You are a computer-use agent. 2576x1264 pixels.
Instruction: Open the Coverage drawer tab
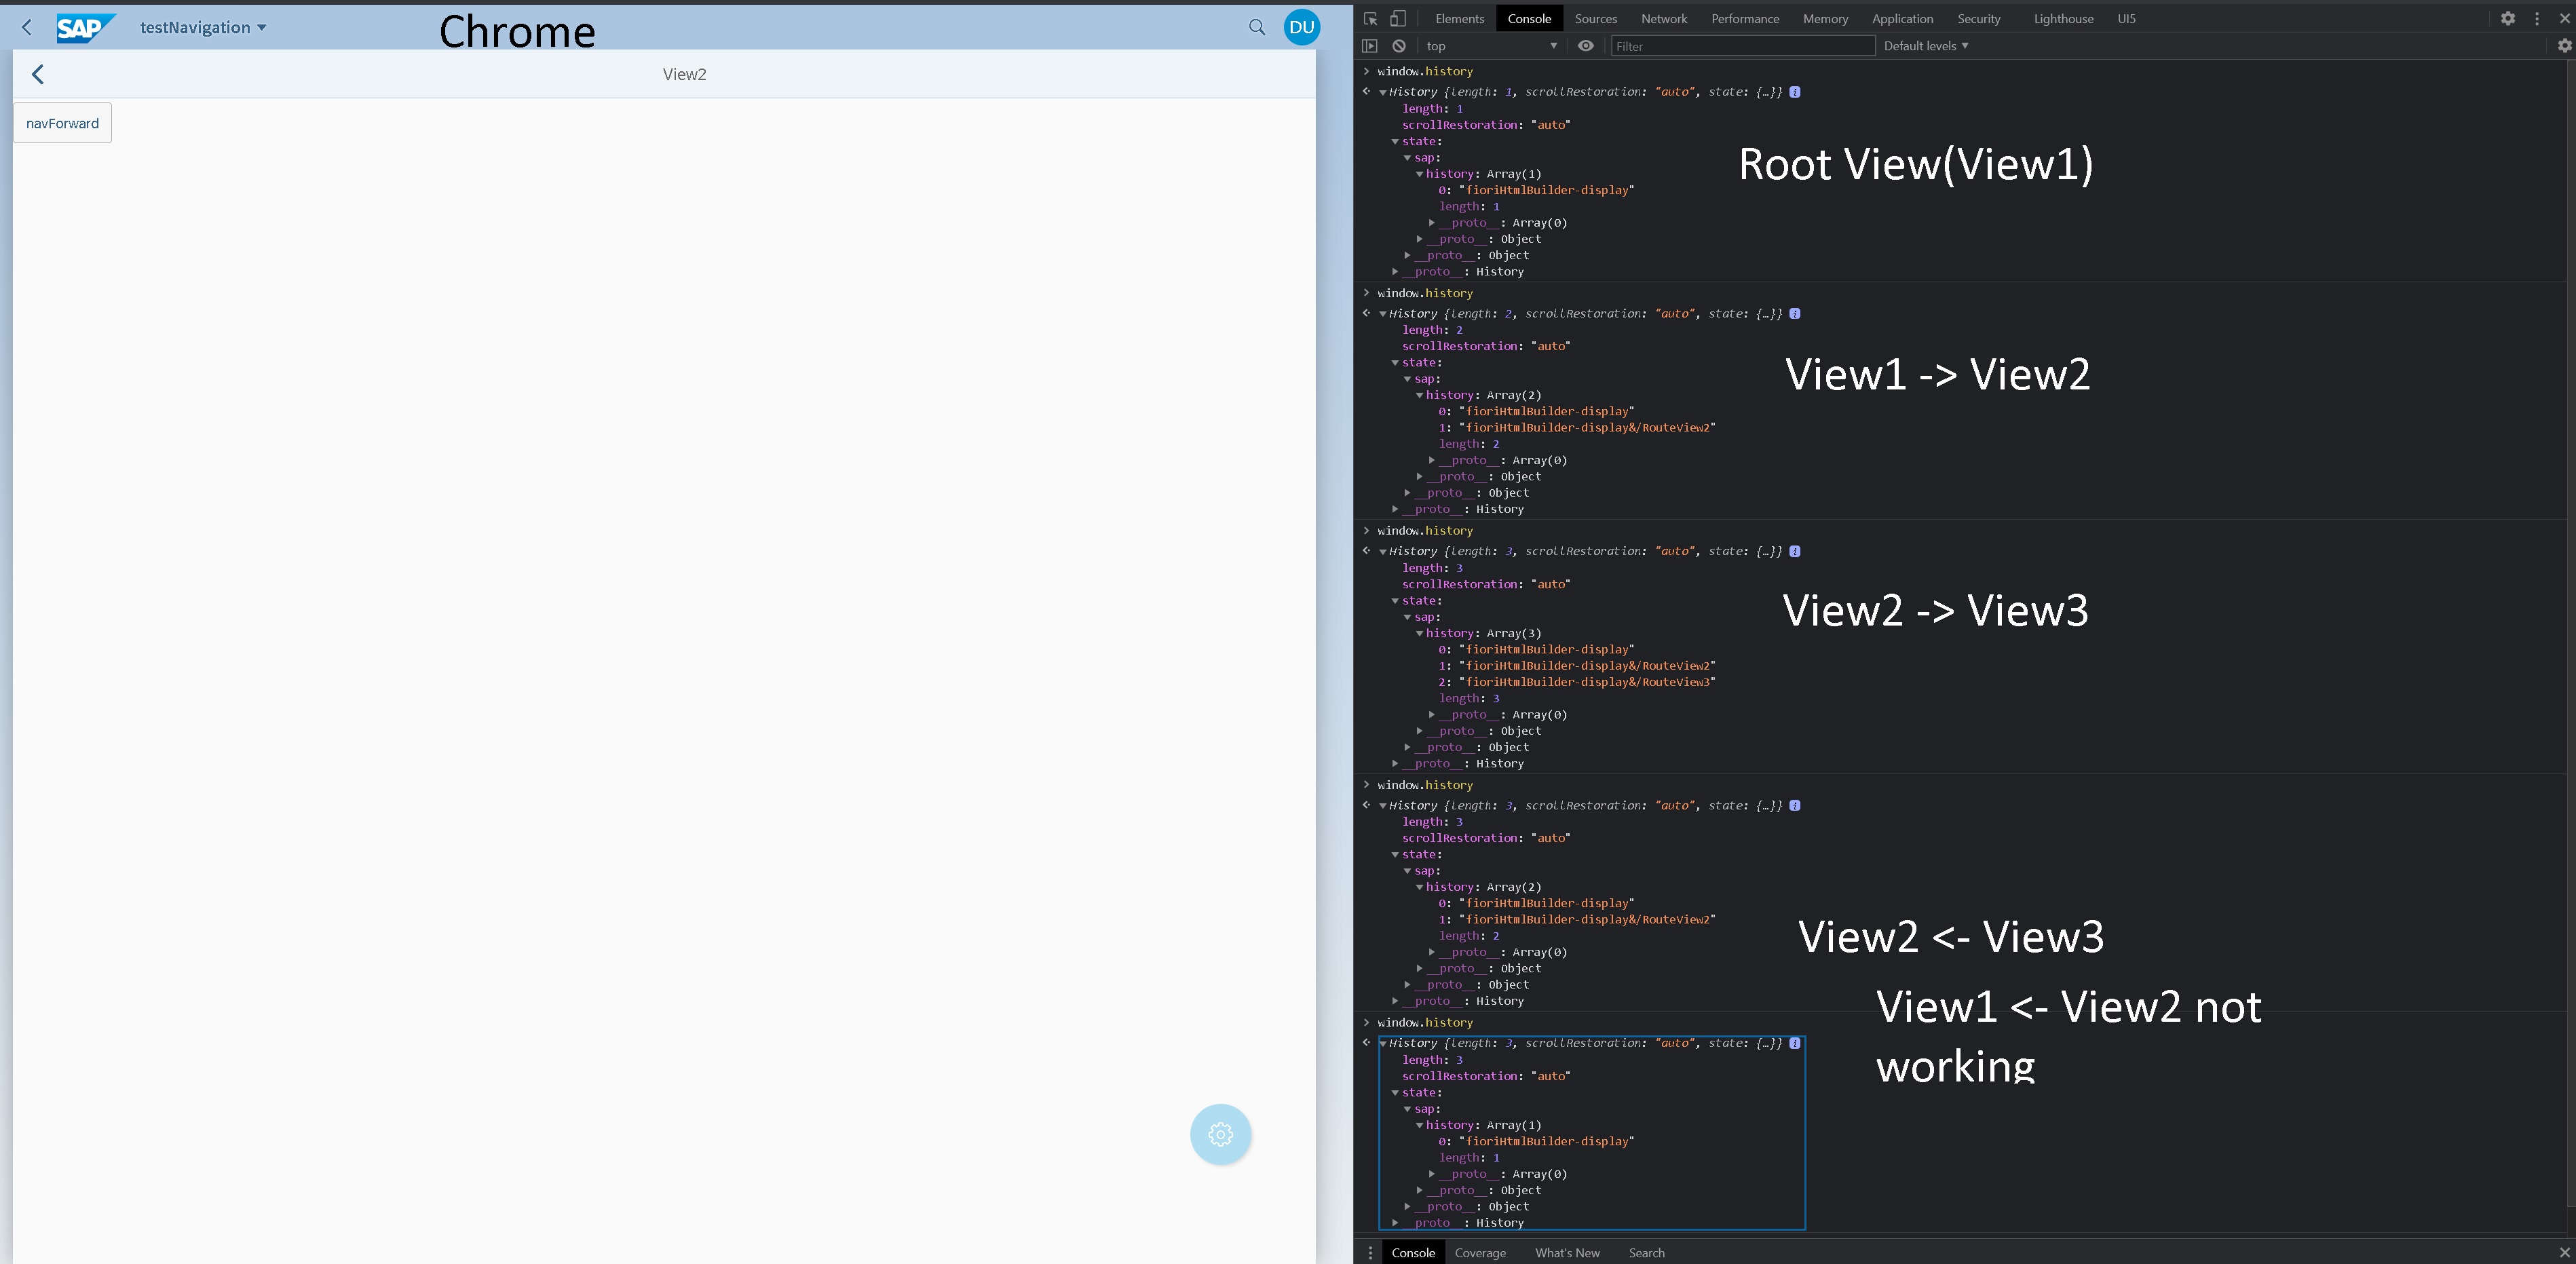[x=1480, y=1252]
